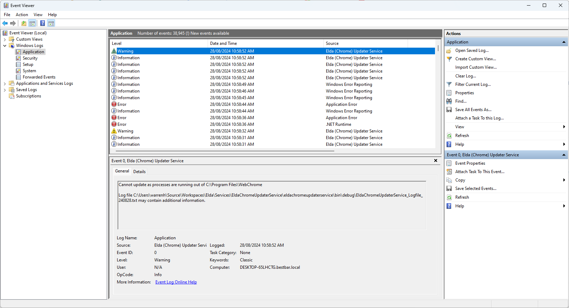Click the Create Custom View funnel icon
This screenshot has width=569, height=308.
pyautogui.click(x=449, y=59)
